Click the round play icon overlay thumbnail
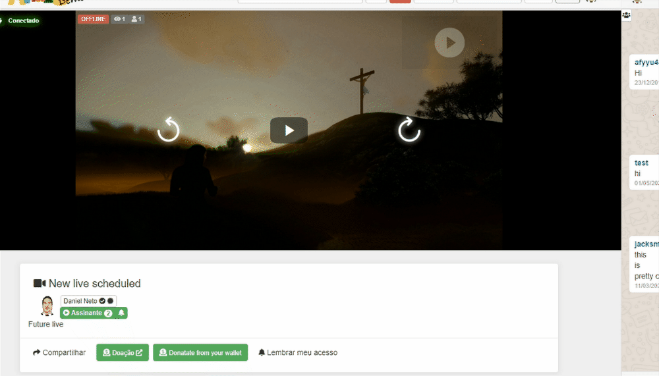 tap(449, 42)
